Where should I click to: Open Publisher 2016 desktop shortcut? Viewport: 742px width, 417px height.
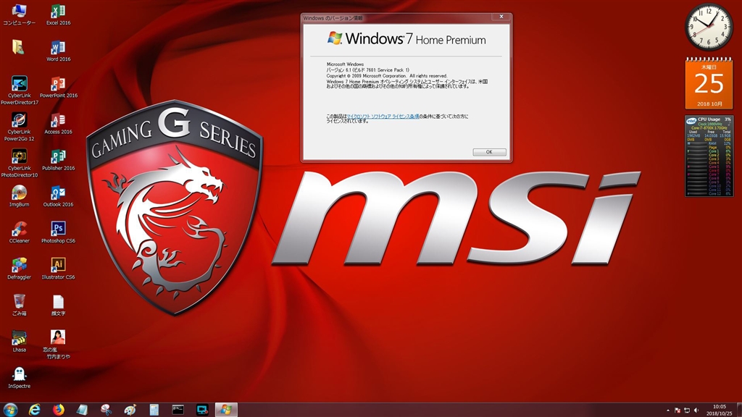(58, 160)
